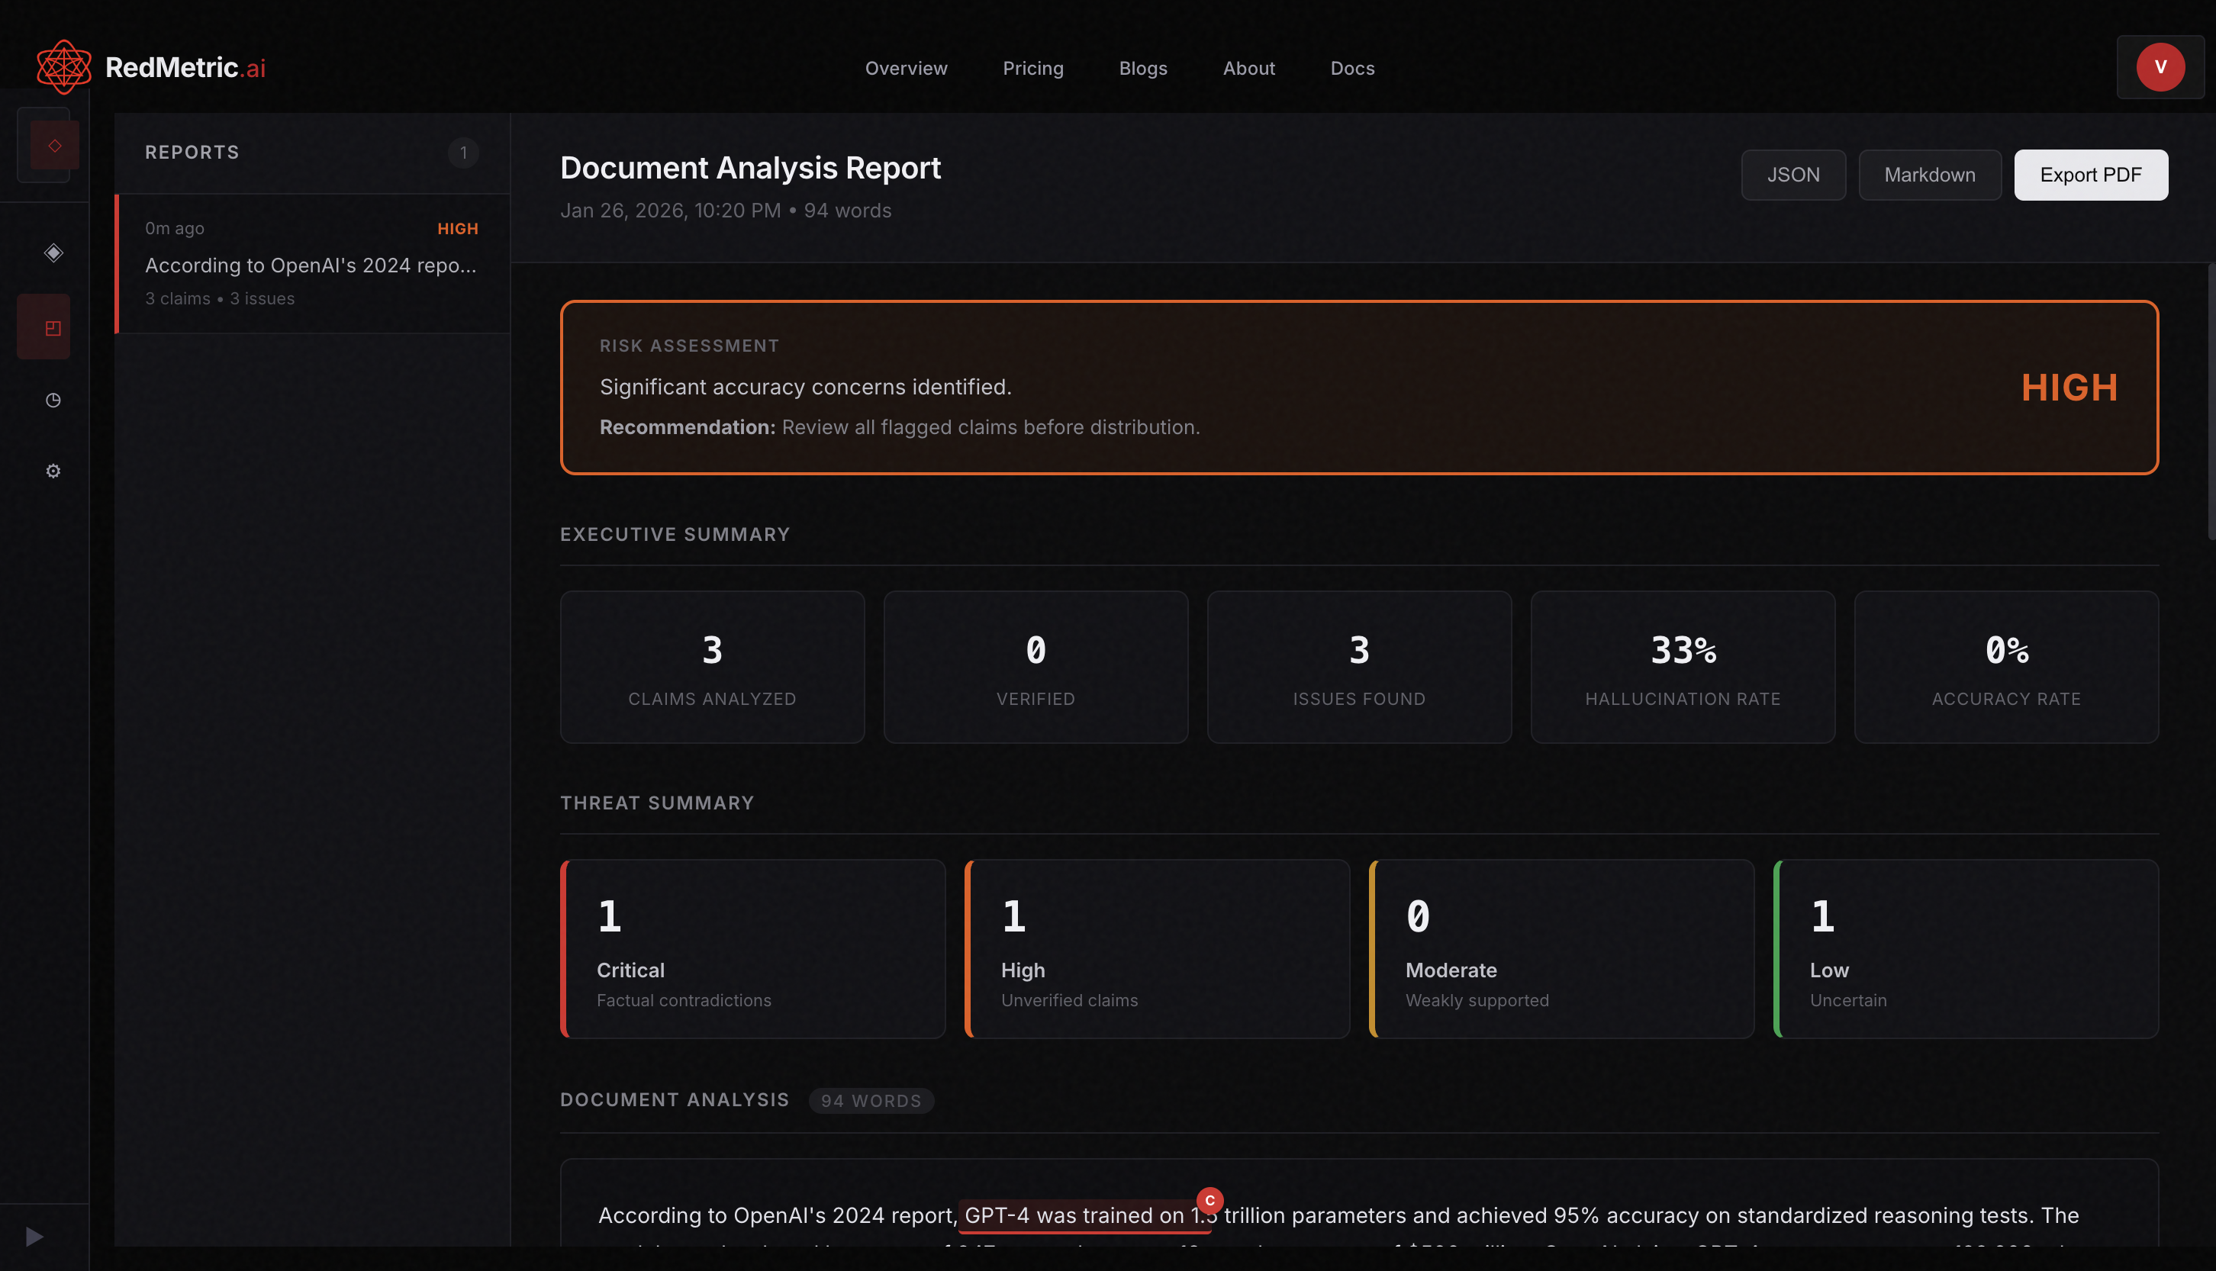Click the red C flag on the highlighted claim
The height and width of the screenshot is (1271, 2216).
[1209, 1199]
